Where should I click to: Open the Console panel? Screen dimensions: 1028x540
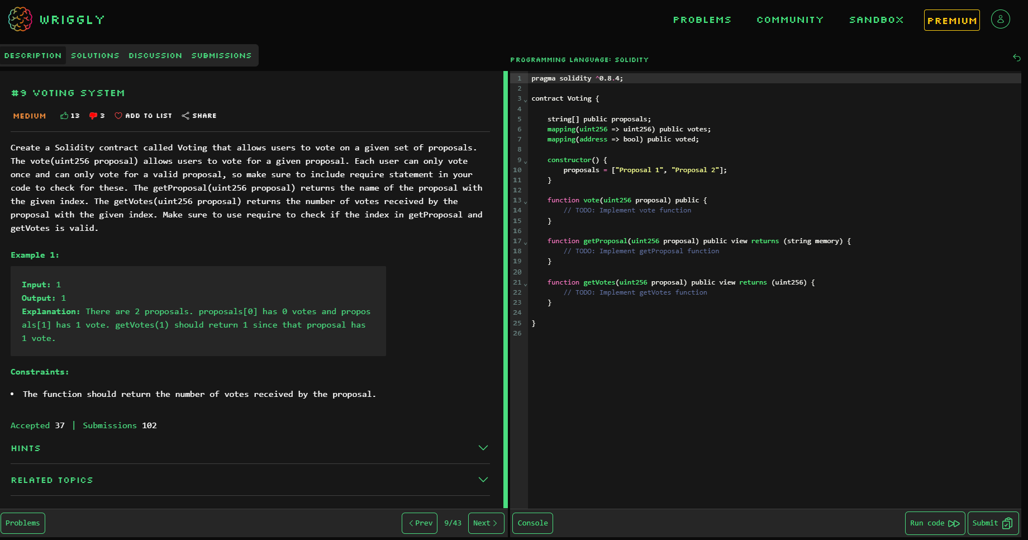coord(532,523)
